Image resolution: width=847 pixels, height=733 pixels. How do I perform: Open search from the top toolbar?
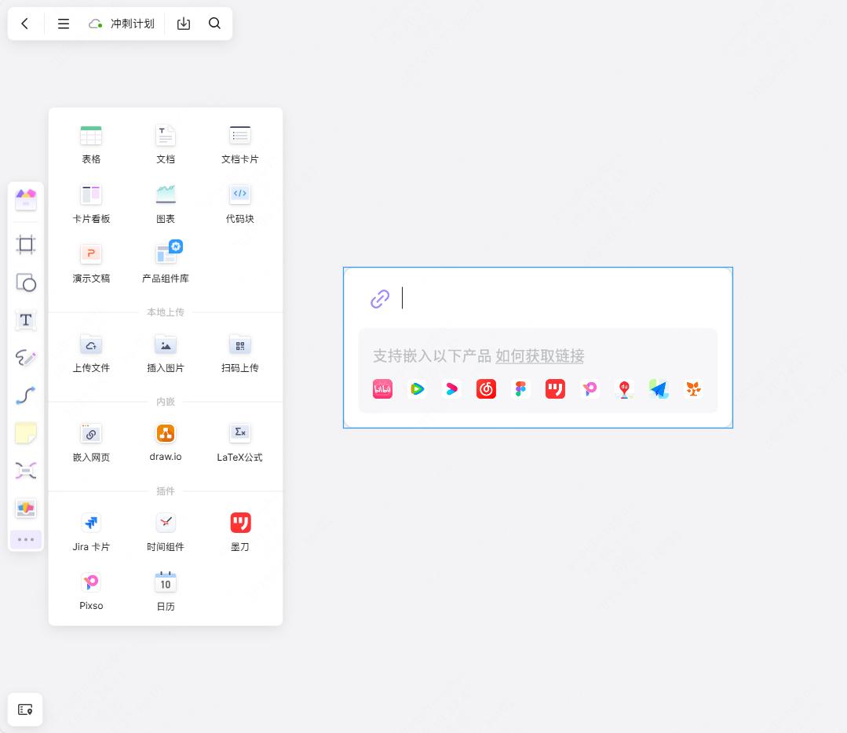tap(214, 24)
